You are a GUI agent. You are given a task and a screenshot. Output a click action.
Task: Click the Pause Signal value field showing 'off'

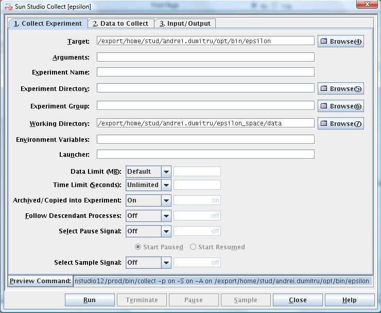tap(197, 231)
